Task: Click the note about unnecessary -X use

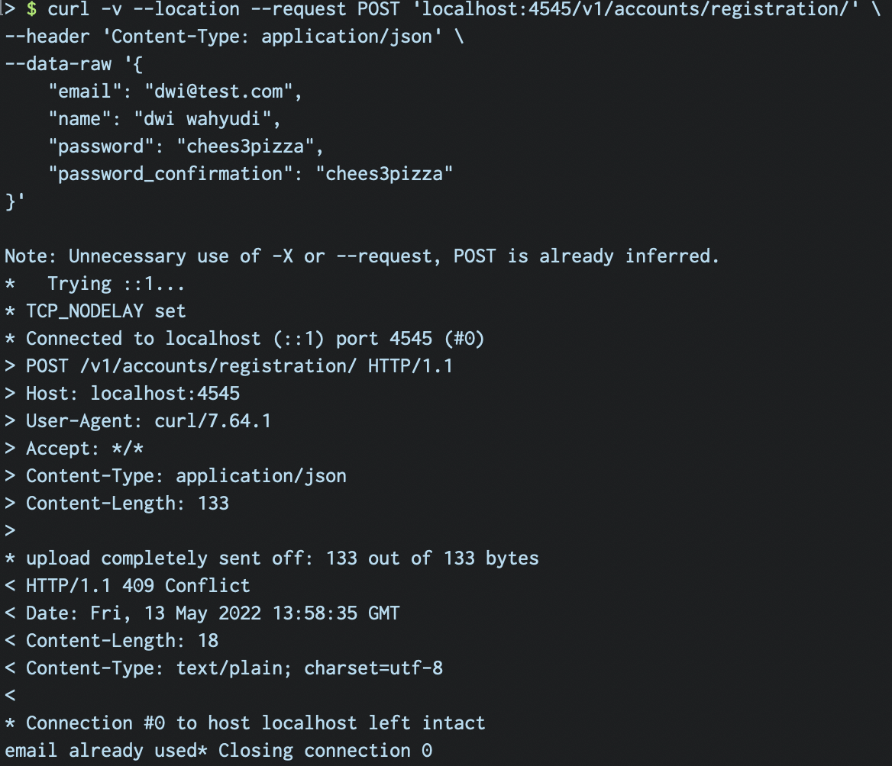Action: [x=362, y=257]
